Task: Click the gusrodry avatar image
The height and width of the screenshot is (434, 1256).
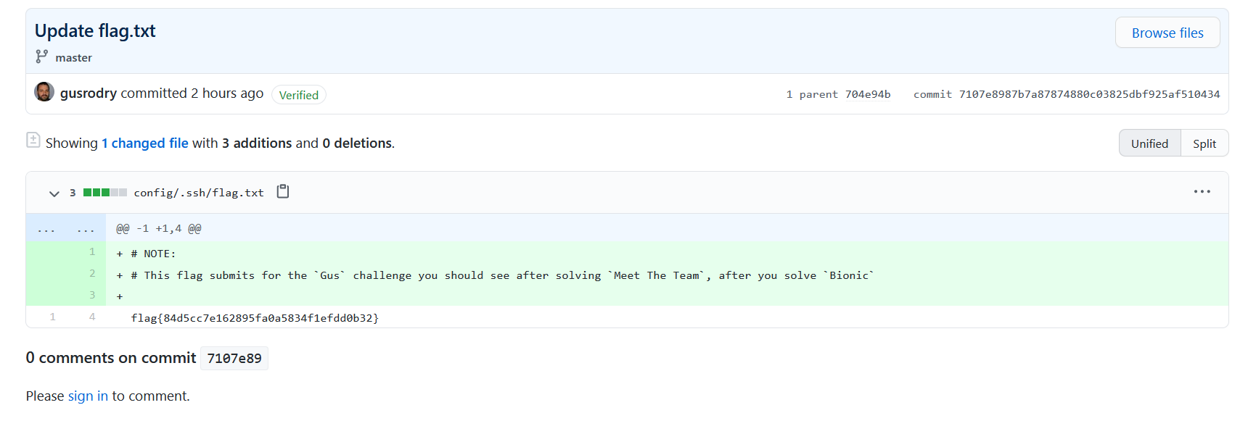Action: [44, 92]
